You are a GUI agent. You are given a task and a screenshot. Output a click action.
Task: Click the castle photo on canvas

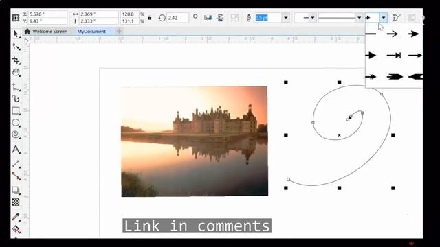(x=195, y=141)
